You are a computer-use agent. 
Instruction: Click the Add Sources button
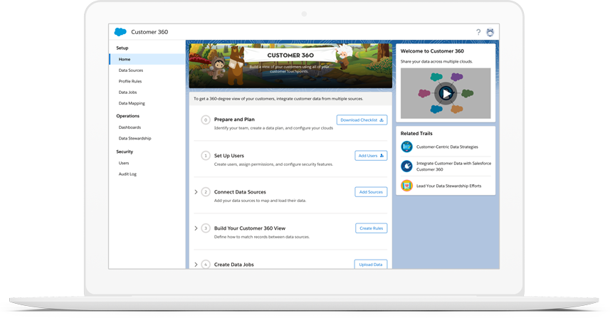click(x=371, y=192)
